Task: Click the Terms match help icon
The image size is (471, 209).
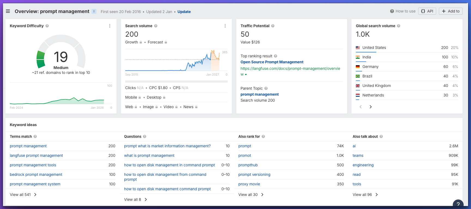Action: tap(35, 136)
